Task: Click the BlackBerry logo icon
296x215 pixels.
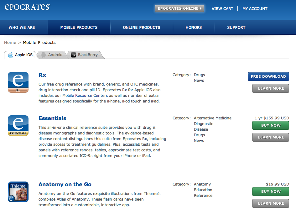Action: (73, 55)
